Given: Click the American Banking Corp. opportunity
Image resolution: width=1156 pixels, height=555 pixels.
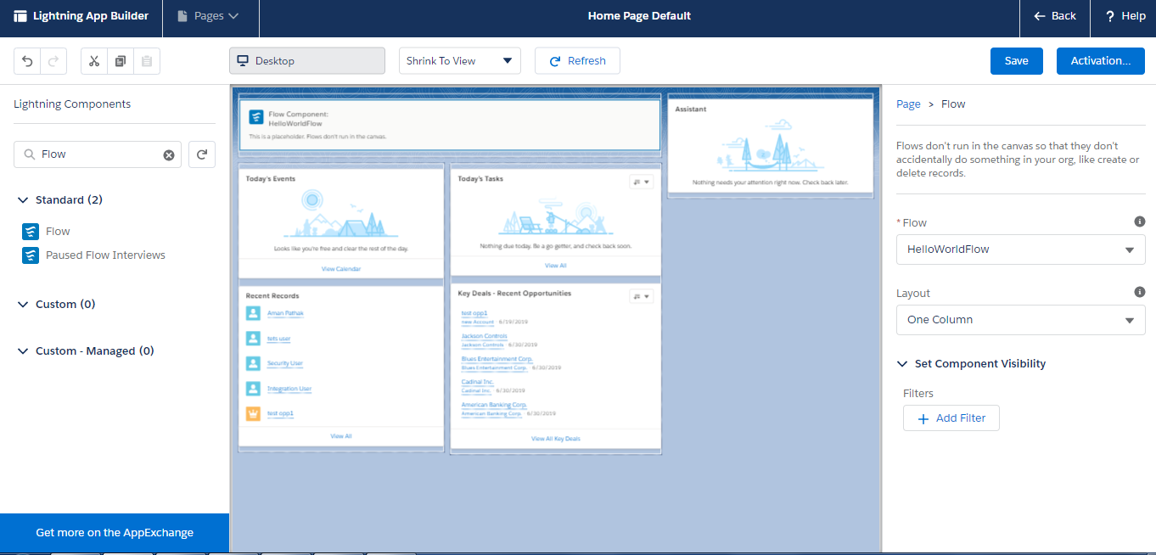Looking at the screenshot, I should (494, 405).
